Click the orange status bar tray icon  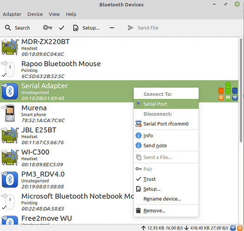click(240, 228)
